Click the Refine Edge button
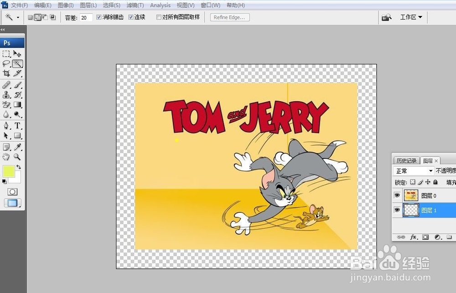 pos(230,17)
